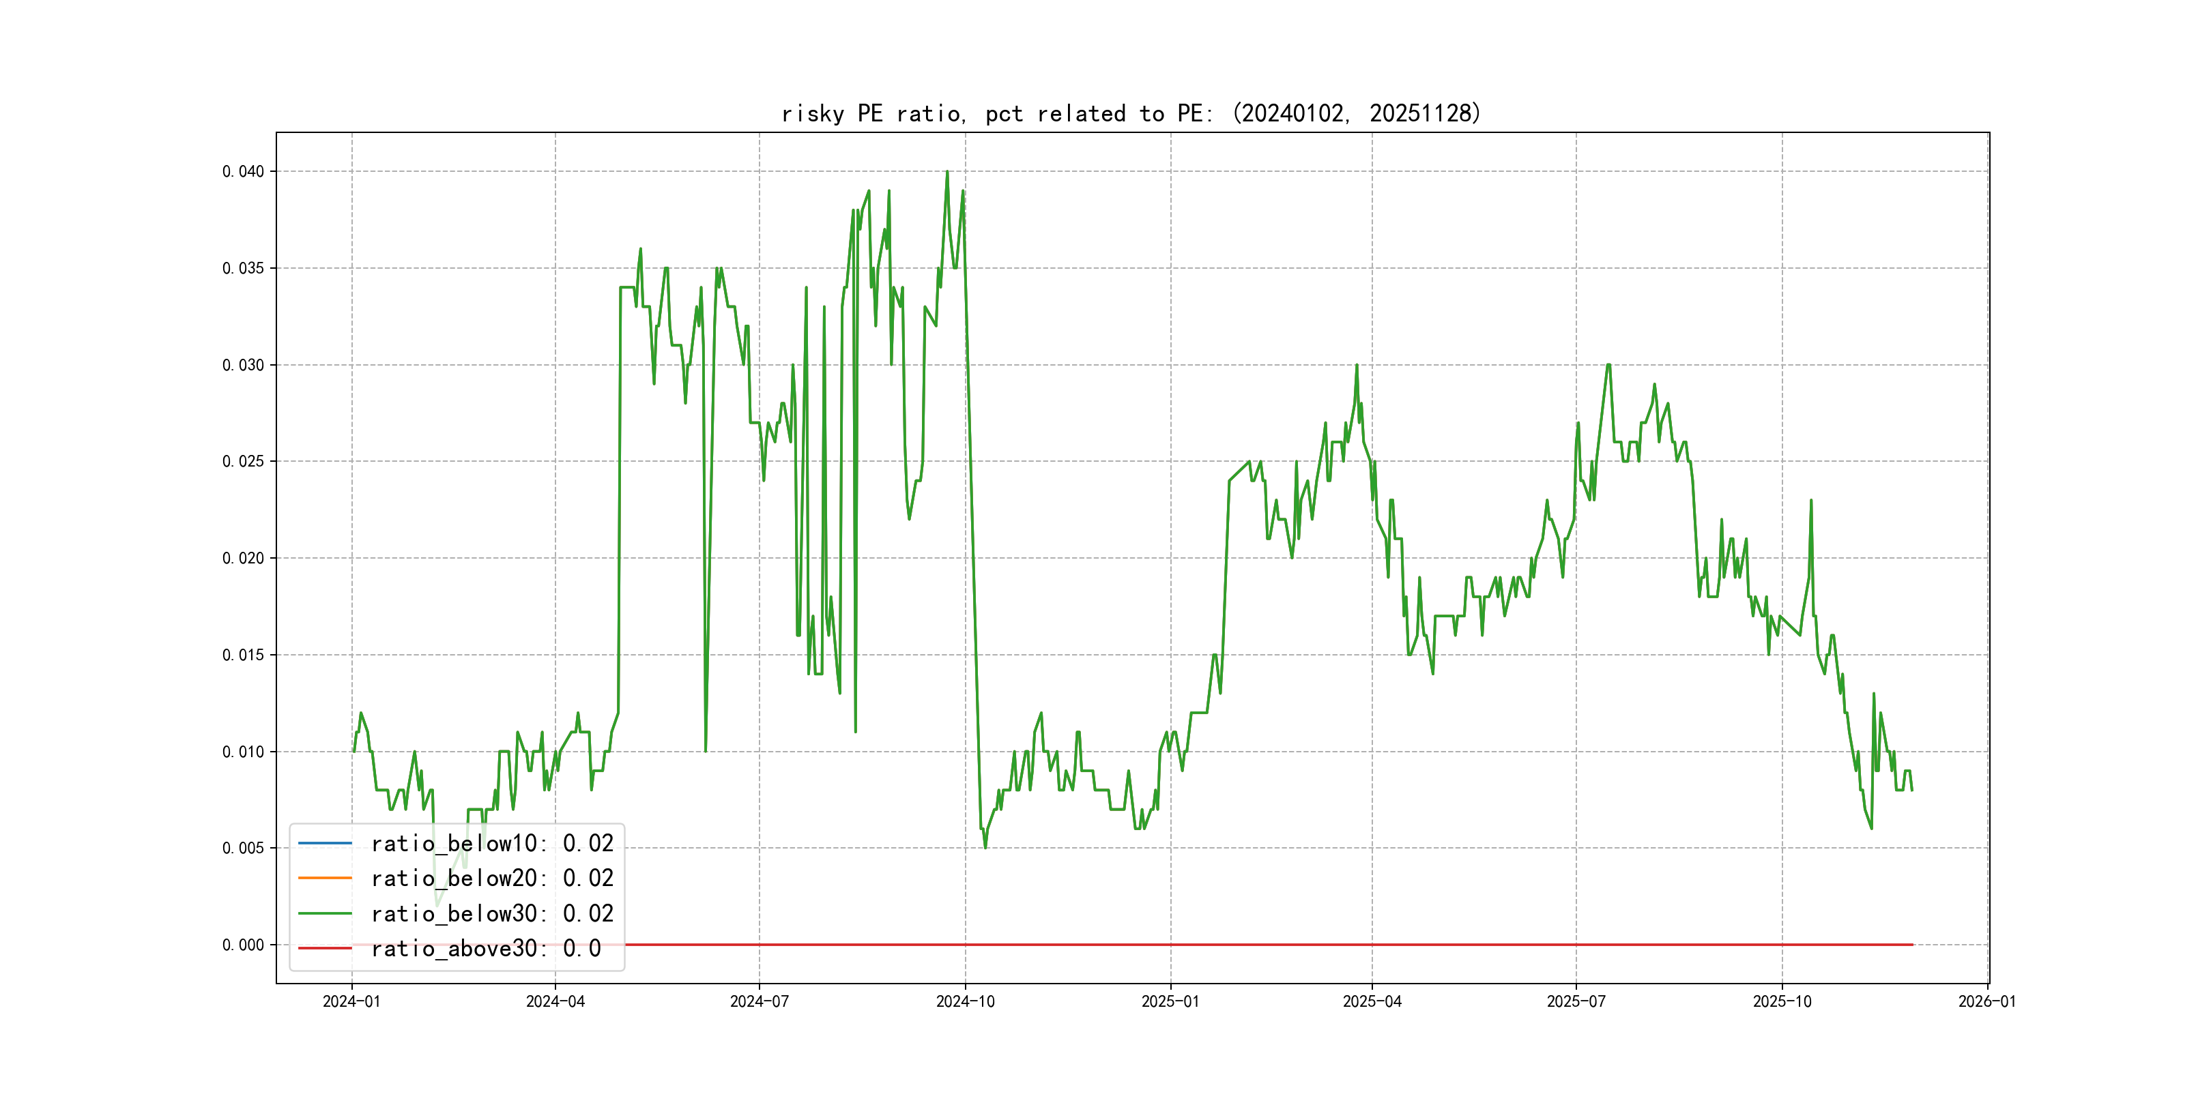Click the 2025-04 x-axis tick label
This screenshot has height=1105, width=2211.
[1372, 1001]
